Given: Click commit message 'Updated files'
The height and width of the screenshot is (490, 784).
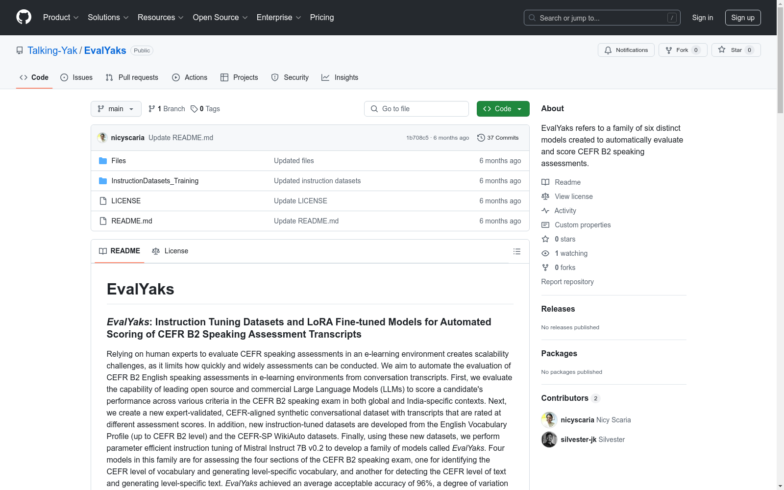Looking at the screenshot, I should click(x=294, y=161).
